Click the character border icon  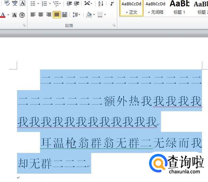click(22, 3)
